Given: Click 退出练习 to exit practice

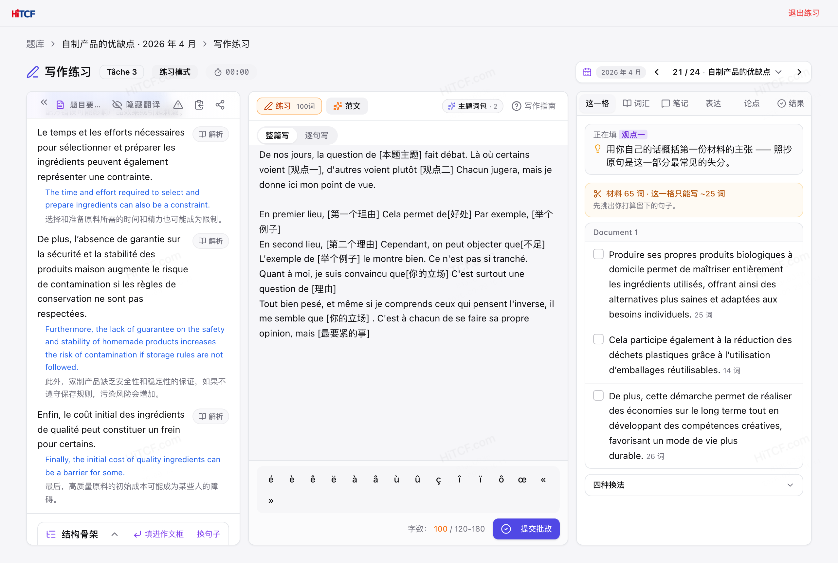Looking at the screenshot, I should [x=804, y=13].
